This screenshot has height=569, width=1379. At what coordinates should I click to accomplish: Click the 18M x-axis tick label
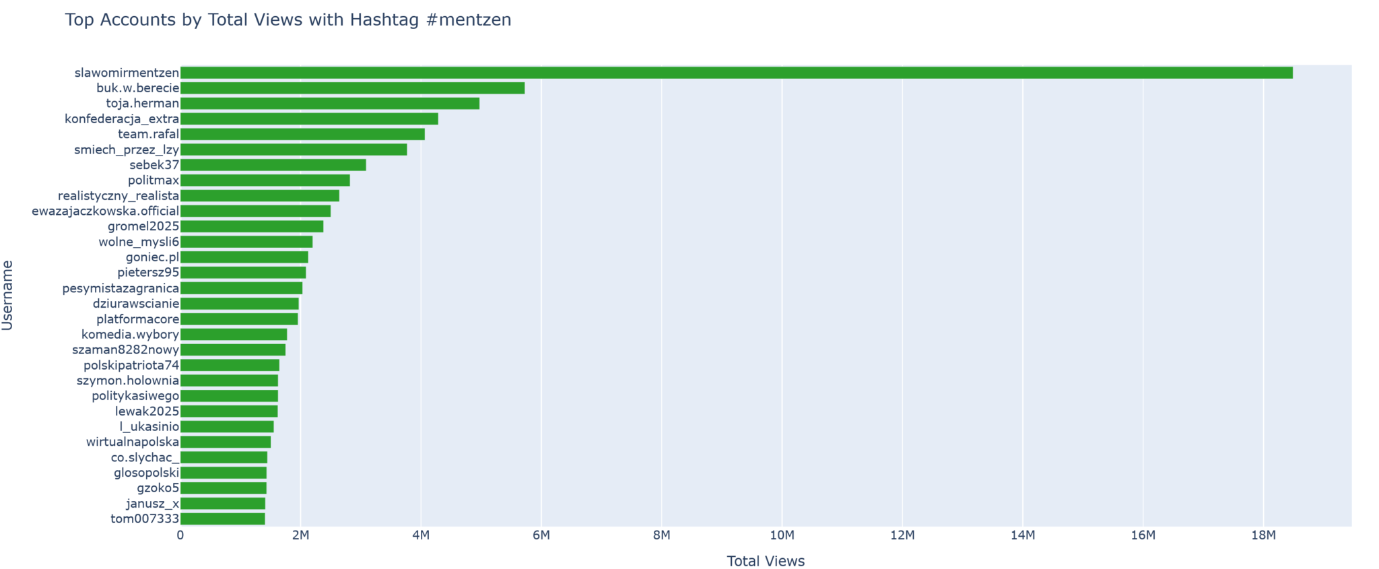pos(1263,536)
